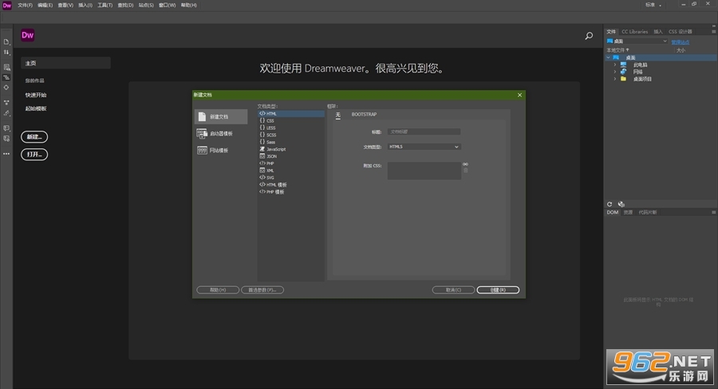Switch to the CSS 设计器 tab

pos(680,32)
